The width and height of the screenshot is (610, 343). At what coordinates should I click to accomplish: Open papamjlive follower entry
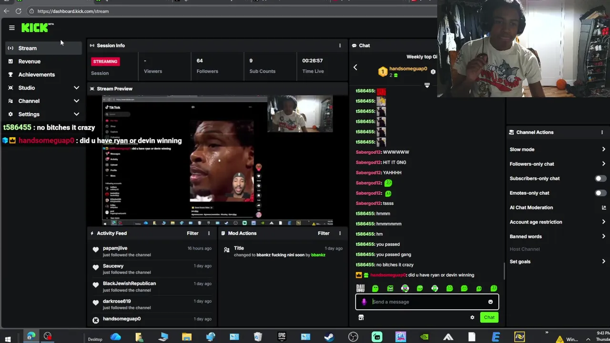pos(115,248)
